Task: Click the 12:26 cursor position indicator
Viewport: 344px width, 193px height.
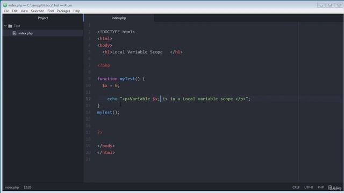Action: [x=27, y=187]
